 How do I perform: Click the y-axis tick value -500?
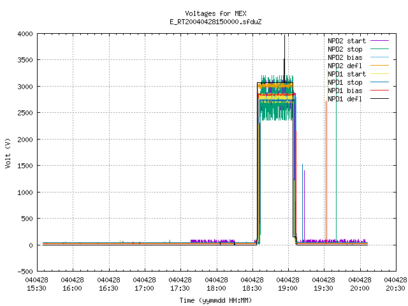click(25, 272)
